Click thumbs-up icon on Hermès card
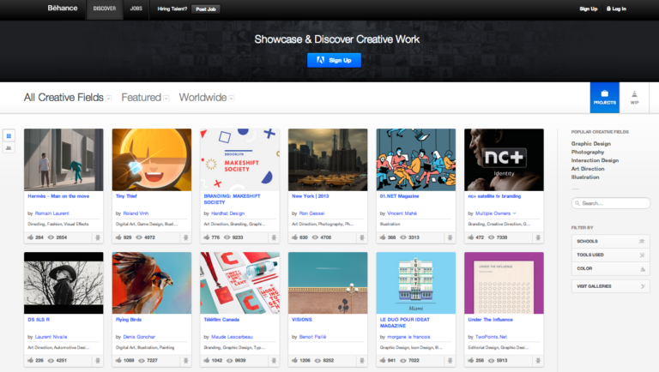This screenshot has height=372, width=659. (30, 237)
